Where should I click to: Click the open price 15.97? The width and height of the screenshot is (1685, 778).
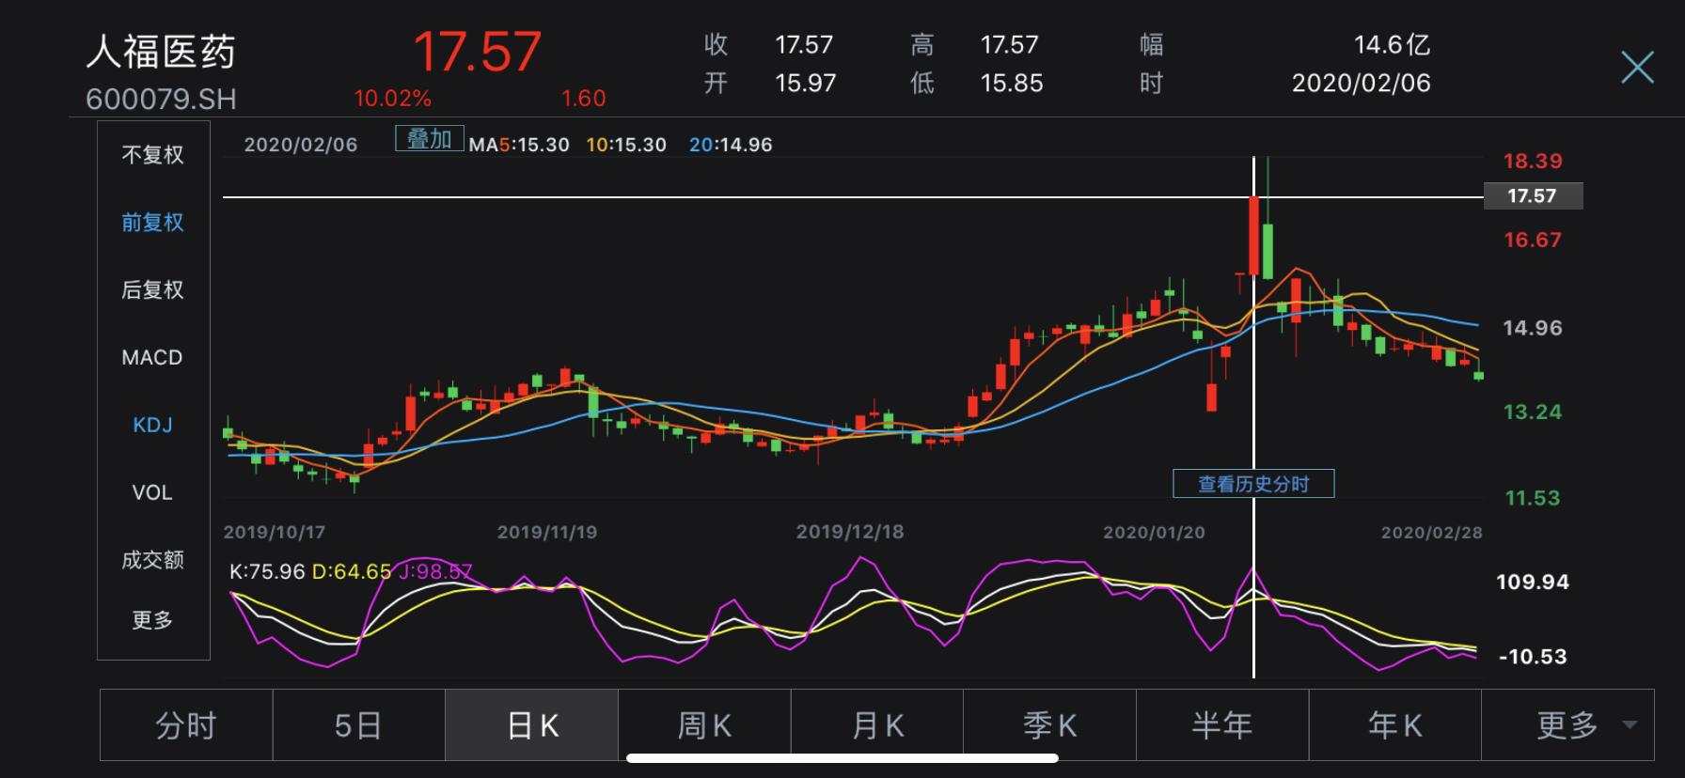tap(805, 83)
